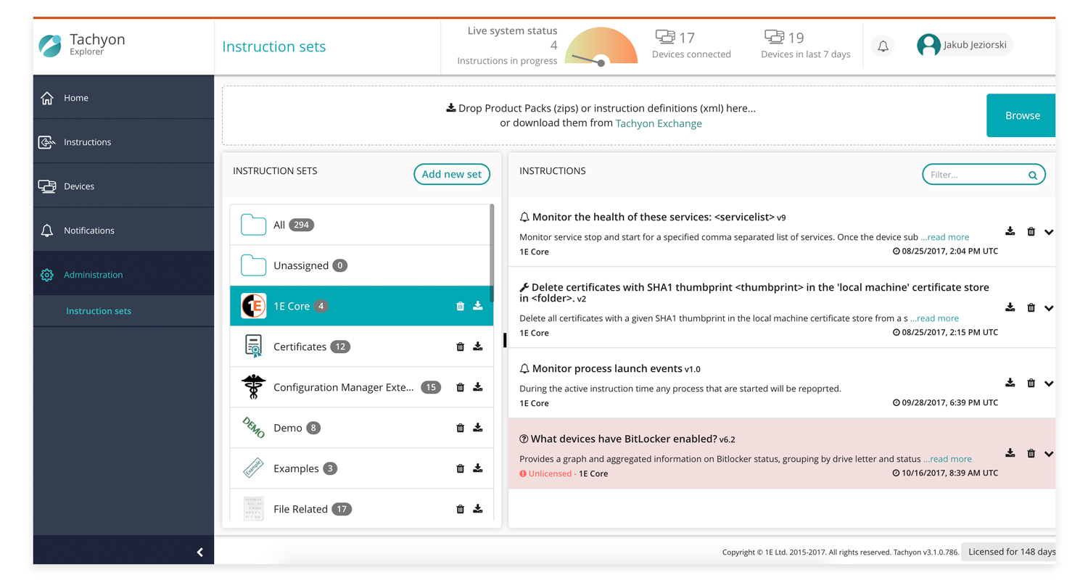Select Administration in the sidebar
The height and width of the screenshot is (580, 1088).
(123, 275)
